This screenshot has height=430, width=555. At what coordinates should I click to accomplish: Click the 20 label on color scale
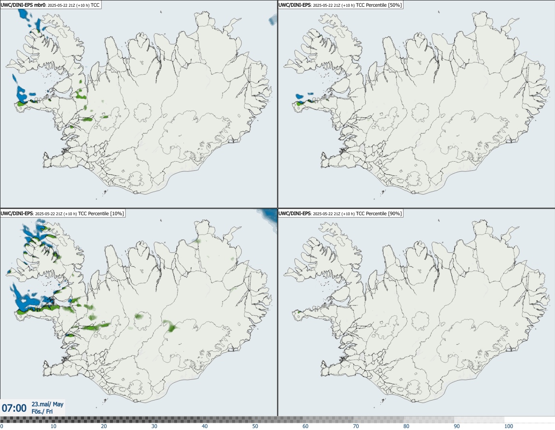tap(104, 426)
